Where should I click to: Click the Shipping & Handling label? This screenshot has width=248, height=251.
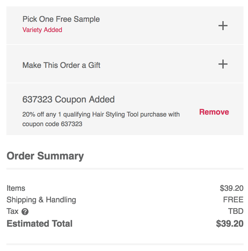coord(41,200)
